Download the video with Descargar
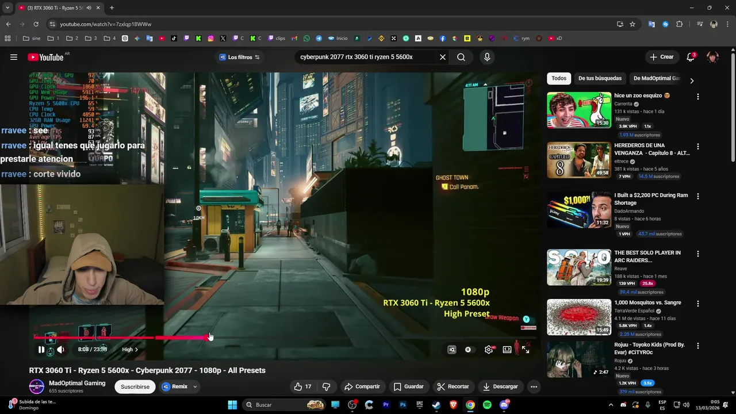Viewport: 736px width, 414px height. pos(500,386)
